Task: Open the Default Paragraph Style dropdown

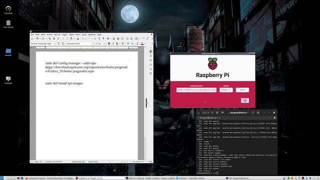Action: [x=55, y=43]
